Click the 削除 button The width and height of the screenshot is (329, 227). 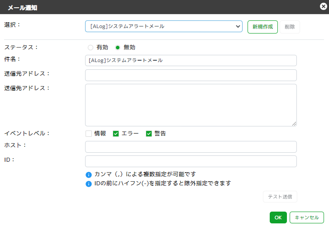click(290, 27)
